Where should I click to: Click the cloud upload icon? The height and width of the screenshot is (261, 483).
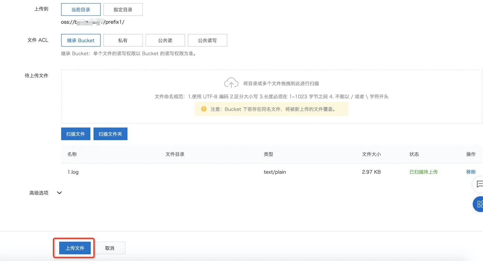pos(231,83)
